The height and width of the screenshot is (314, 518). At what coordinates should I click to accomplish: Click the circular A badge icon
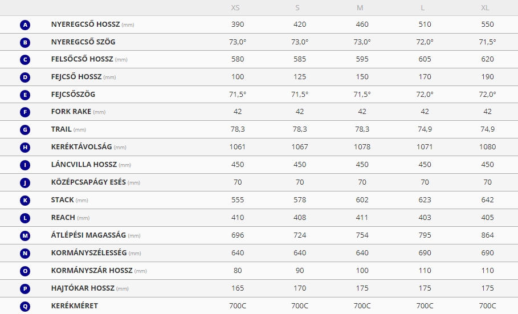(25, 25)
